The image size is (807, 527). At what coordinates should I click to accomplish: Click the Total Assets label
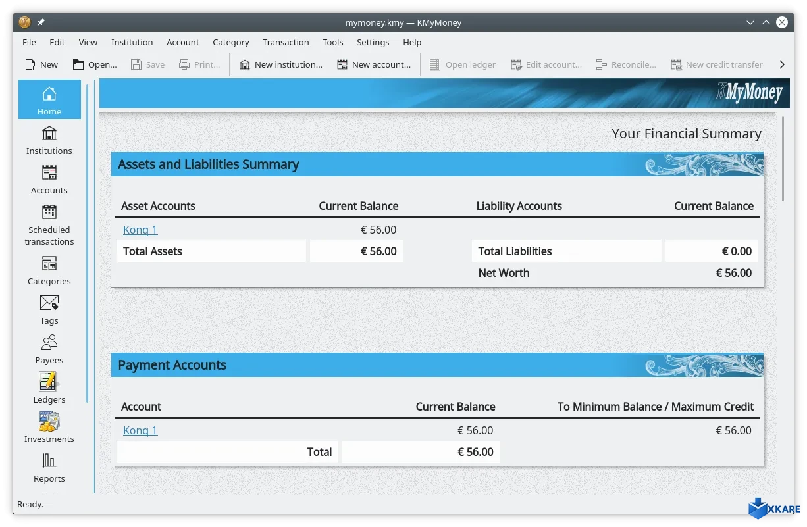coord(153,251)
